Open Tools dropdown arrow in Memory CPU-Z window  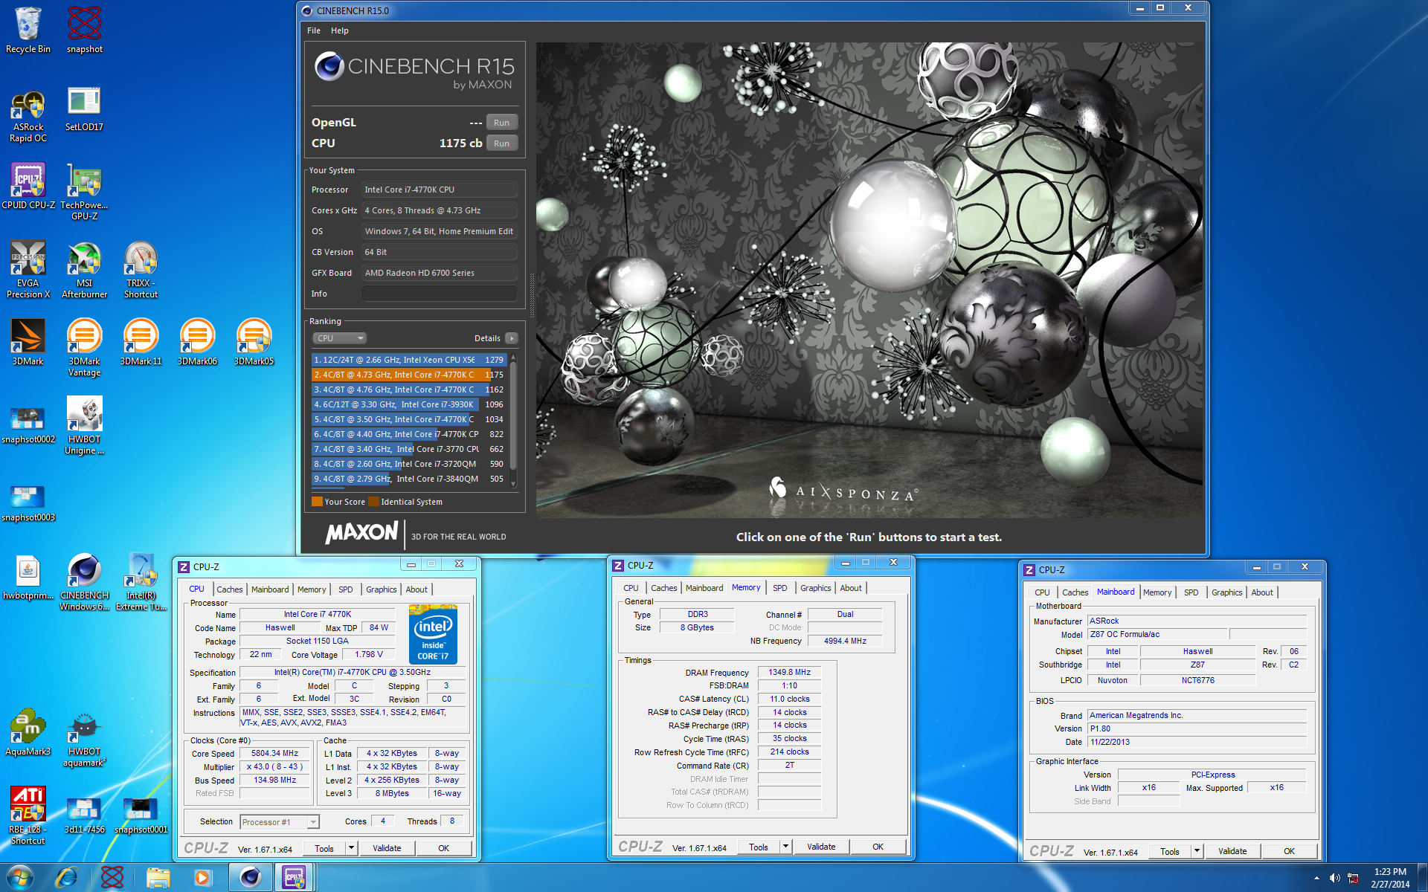785,846
